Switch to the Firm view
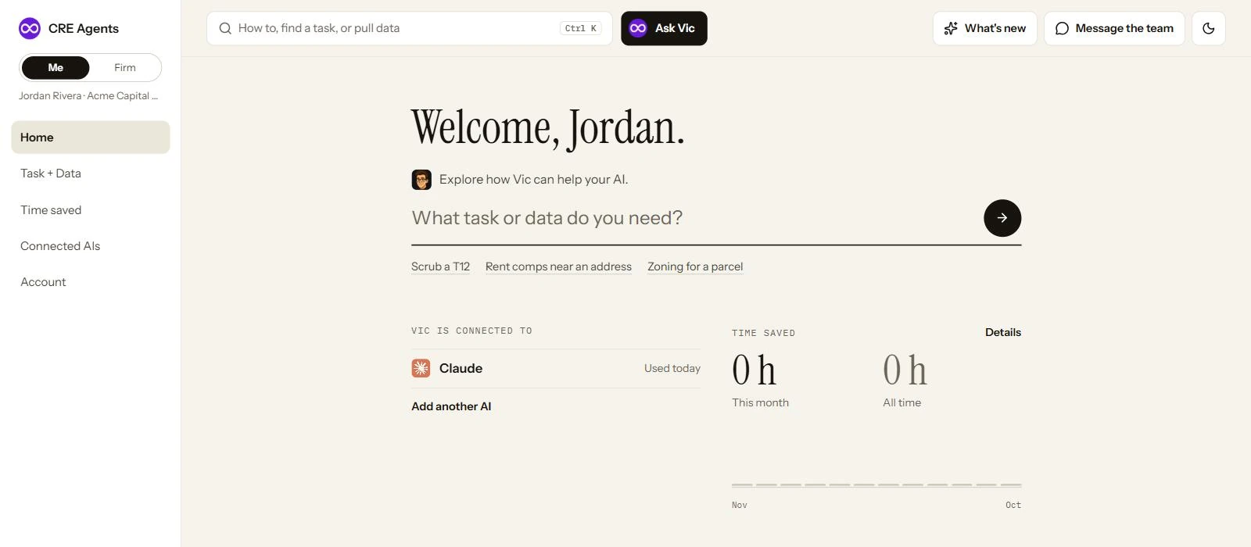1251x547 pixels. tap(125, 68)
